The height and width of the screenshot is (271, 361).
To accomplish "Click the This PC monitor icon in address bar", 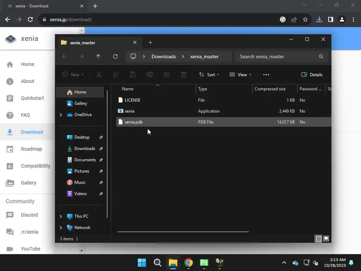I will (x=133, y=56).
